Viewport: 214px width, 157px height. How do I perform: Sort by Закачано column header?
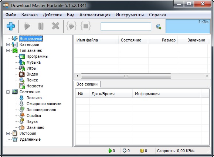(x=193, y=40)
